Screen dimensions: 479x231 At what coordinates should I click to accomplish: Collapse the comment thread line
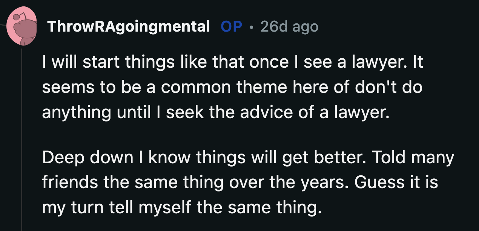(21, 132)
